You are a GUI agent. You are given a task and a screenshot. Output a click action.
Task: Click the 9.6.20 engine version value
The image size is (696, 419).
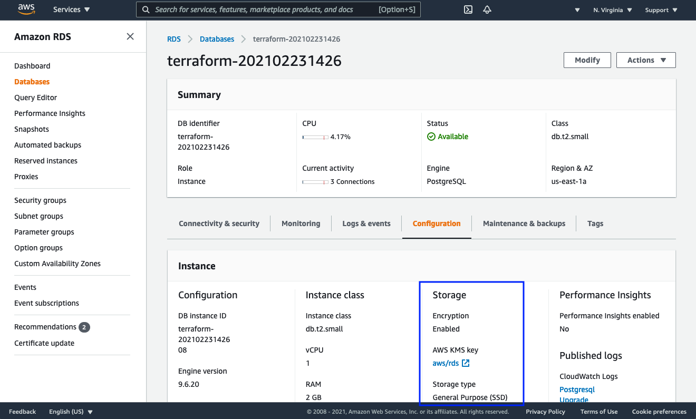(x=189, y=384)
